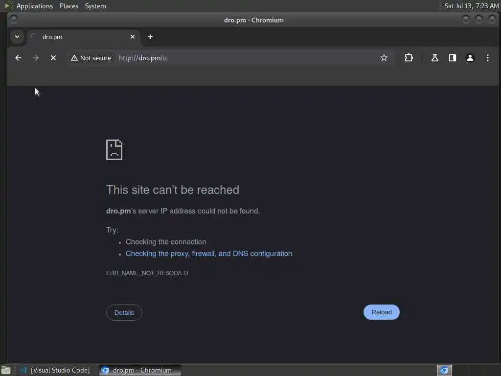Toggle the browser side panel
Viewport: 501px width, 376px height.
453,58
